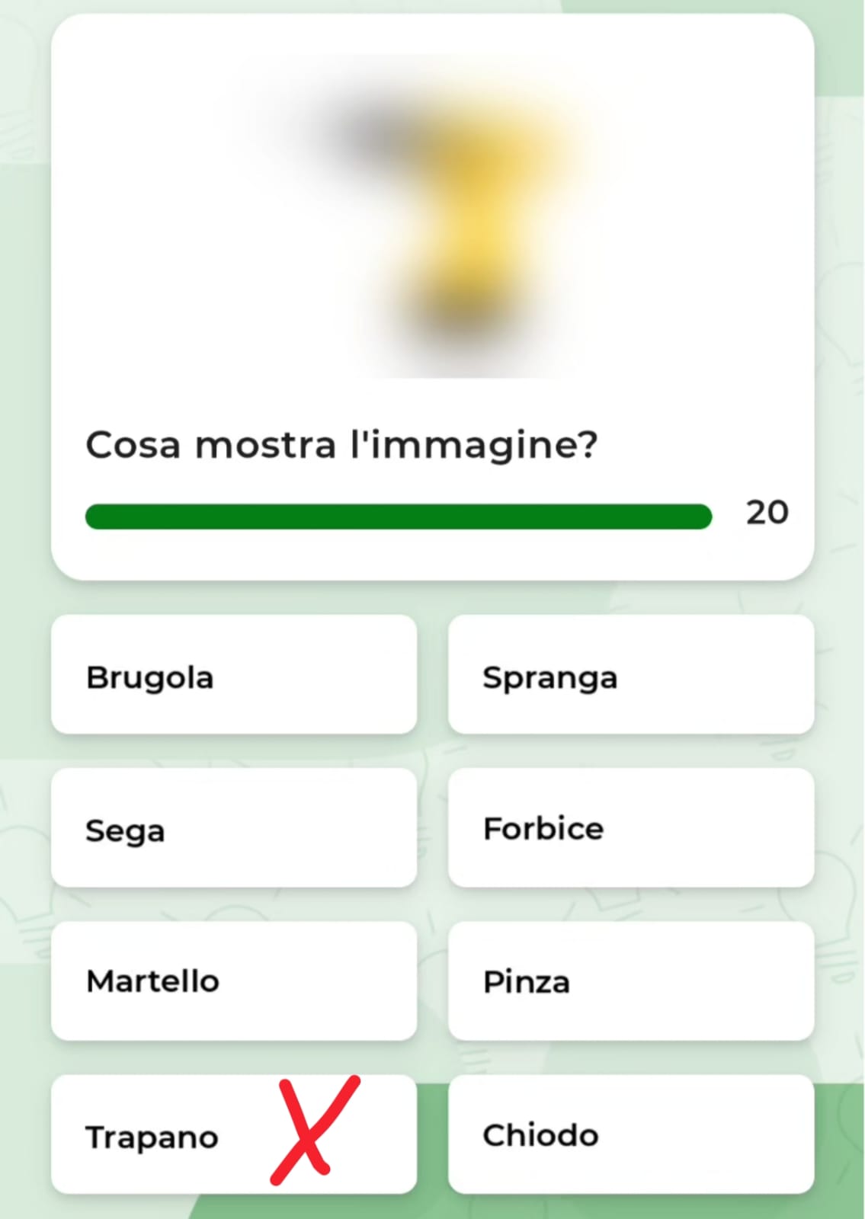This screenshot has width=865, height=1219.
Task: Tap the "Martello" answer button
Action: 233,981
